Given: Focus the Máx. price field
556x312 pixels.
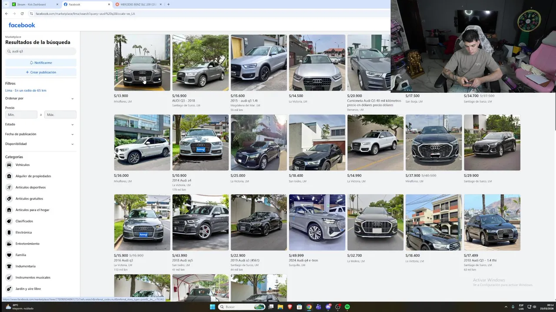Looking at the screenshot, I should click(60, 115).
